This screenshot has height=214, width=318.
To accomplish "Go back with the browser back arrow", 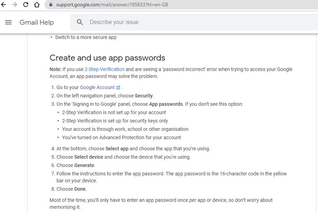I will (4, 5).
